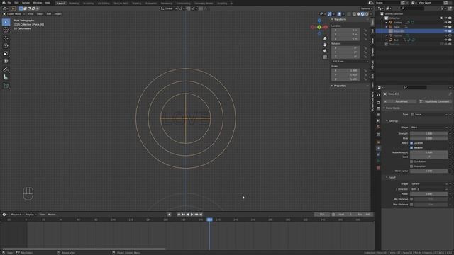The image size is (454, 255).
Task: Click the timeline current frame marker
Action: pyautogui.click(x=210, y=220)
